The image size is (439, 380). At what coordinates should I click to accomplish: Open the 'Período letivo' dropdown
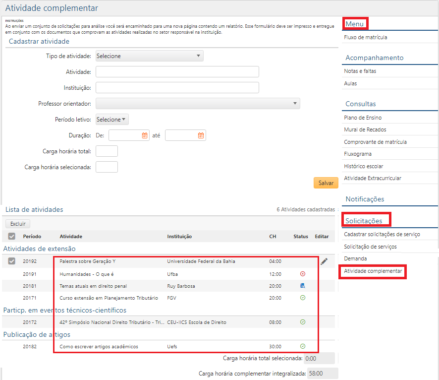click(x=111, y=119)
